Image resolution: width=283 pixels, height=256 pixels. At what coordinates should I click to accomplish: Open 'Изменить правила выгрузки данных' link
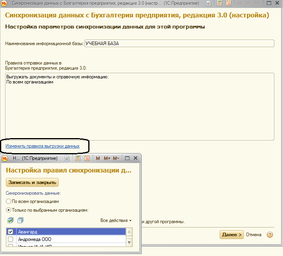click(42, 146)
